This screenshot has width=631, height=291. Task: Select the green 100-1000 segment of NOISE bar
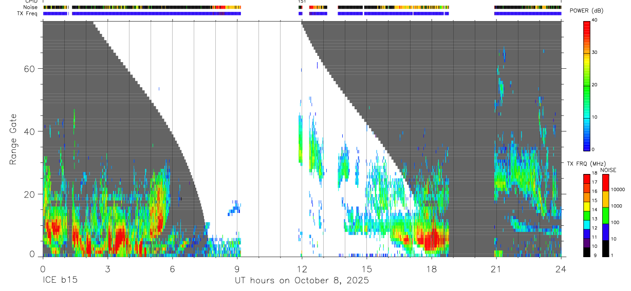(x=606, y=216)
